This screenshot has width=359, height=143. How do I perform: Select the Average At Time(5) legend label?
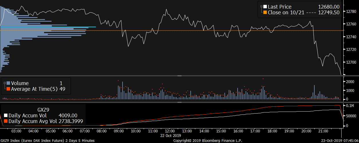34,89
